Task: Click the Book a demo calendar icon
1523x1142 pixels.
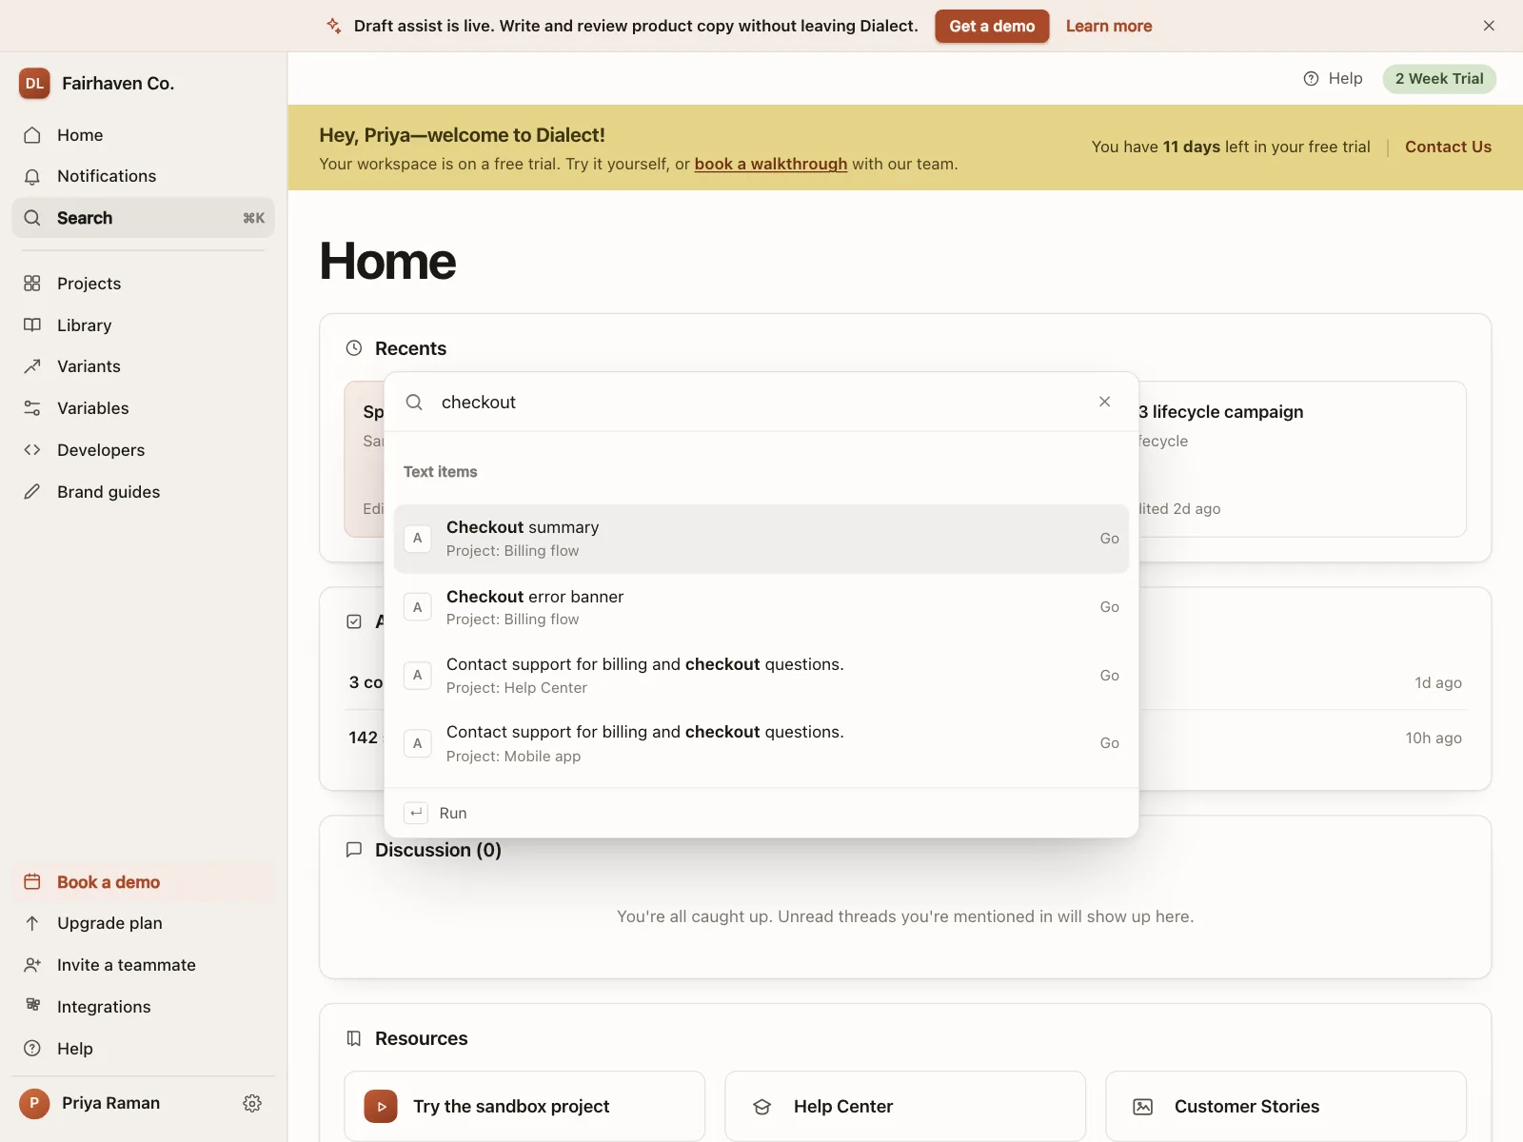Action: pos(32,882)
